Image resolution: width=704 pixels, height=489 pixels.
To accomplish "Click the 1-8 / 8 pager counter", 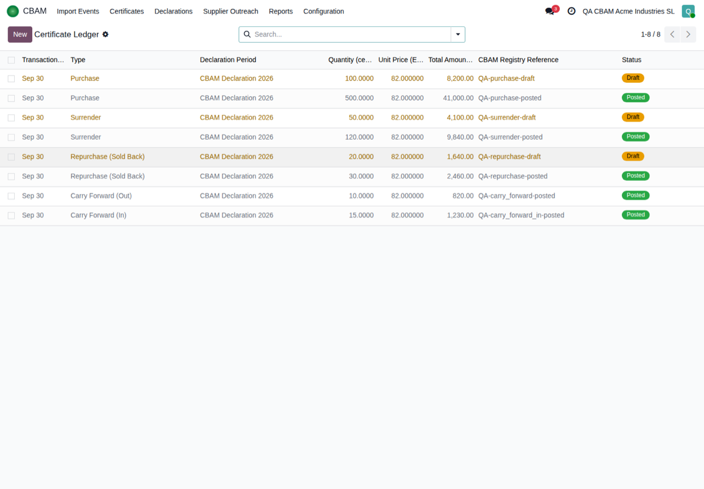I will pos(651,35).
